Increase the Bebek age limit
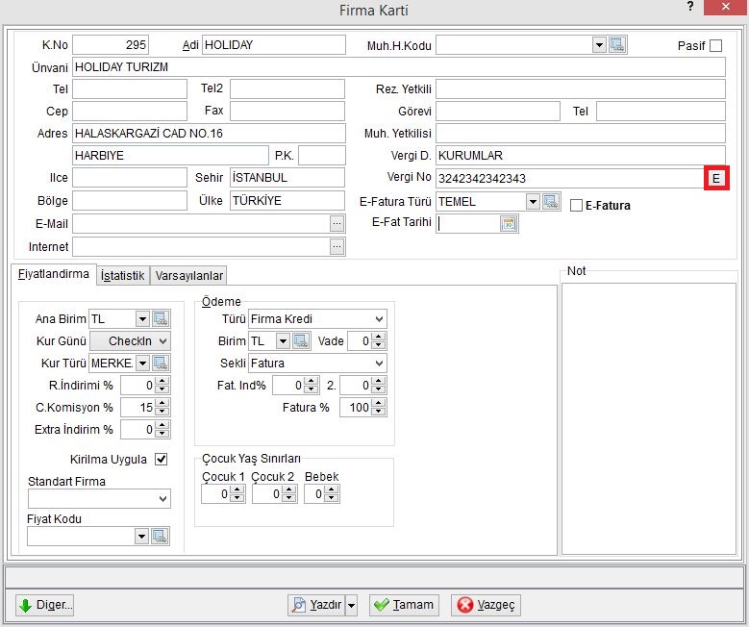This screenshot has width=749, height=627. pyautogui.click(x=332, y=489)
